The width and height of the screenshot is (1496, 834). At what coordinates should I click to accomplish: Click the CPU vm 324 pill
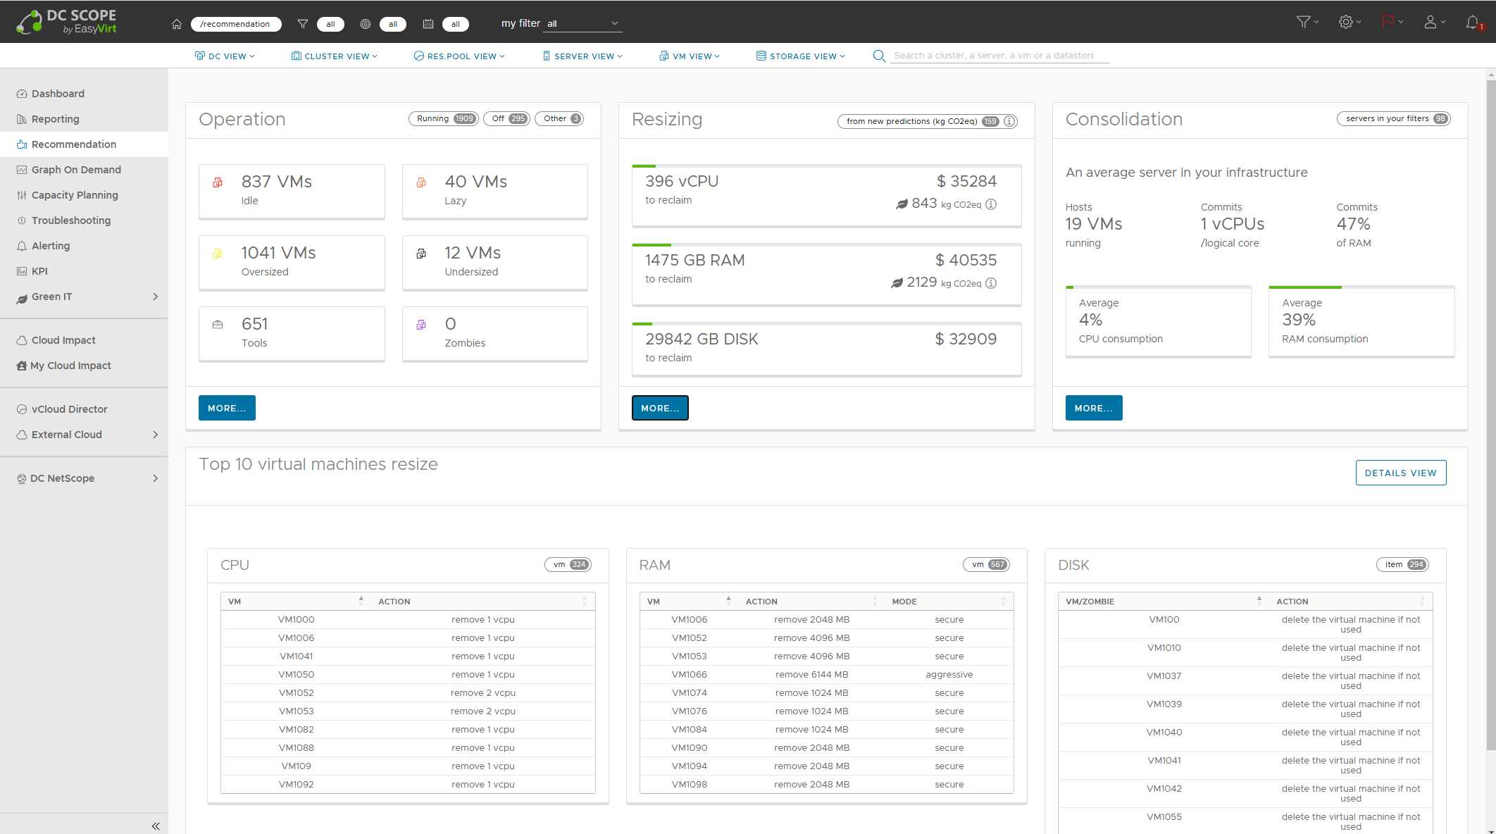point(568,564)
